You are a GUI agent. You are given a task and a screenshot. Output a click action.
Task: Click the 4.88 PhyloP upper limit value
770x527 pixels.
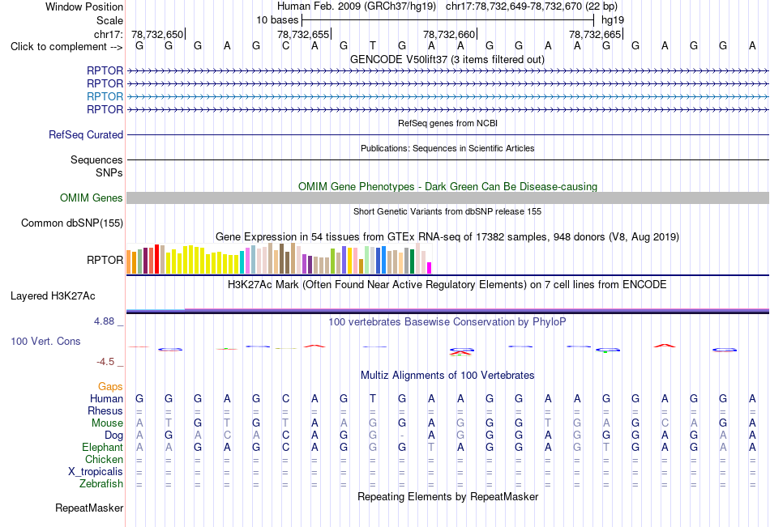105,321
